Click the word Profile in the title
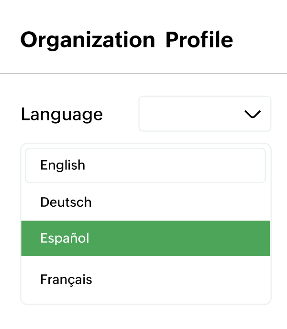 pos(199,40)
